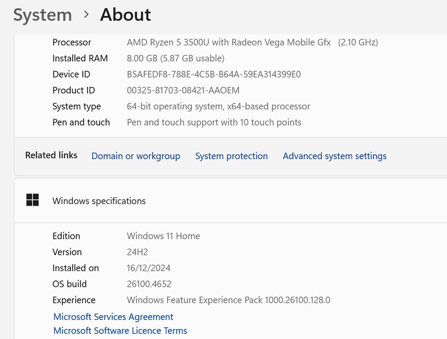Viewport: 447px width, 339px height.
Task: Select the System type label
Action: coord(77,106)
